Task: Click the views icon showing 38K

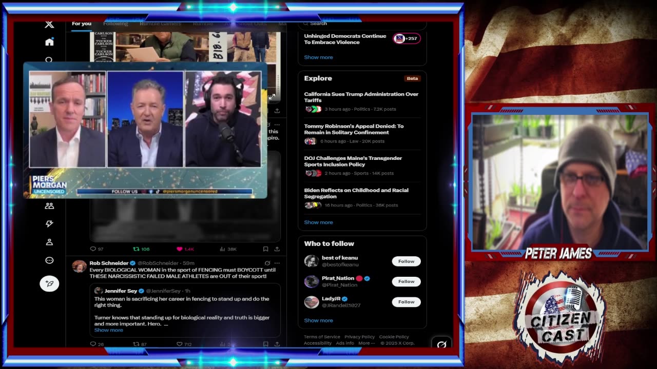Action: [x=222, y=249]
